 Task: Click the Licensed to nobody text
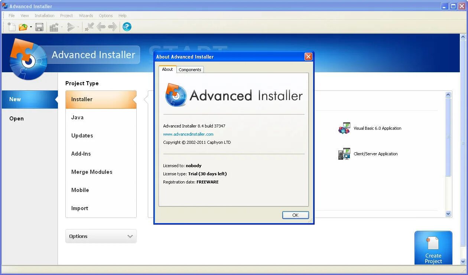182,166
